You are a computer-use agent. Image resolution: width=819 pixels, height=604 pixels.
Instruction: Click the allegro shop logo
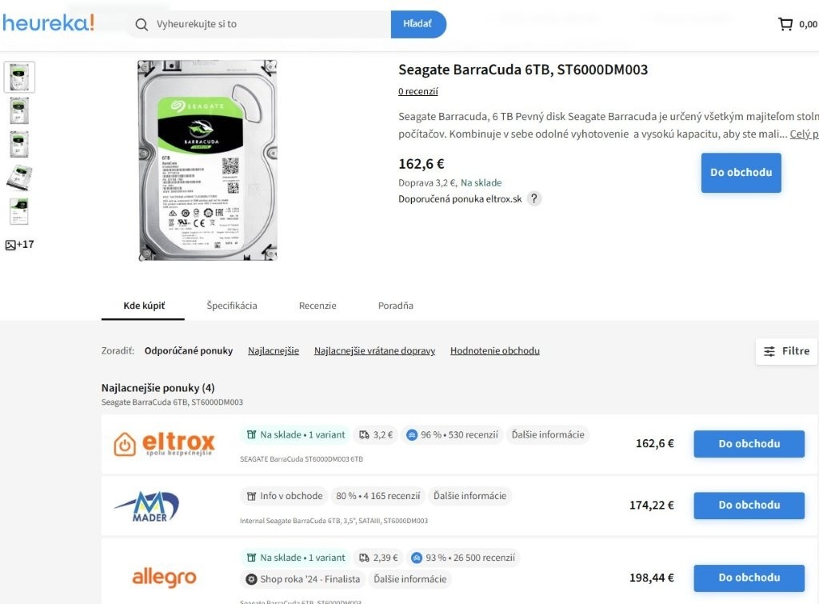[x=164, y=578]
